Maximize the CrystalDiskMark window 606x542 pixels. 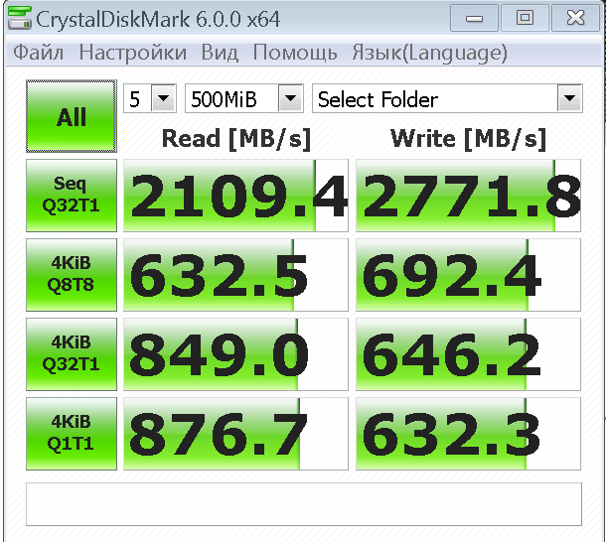tap(525, 18)
